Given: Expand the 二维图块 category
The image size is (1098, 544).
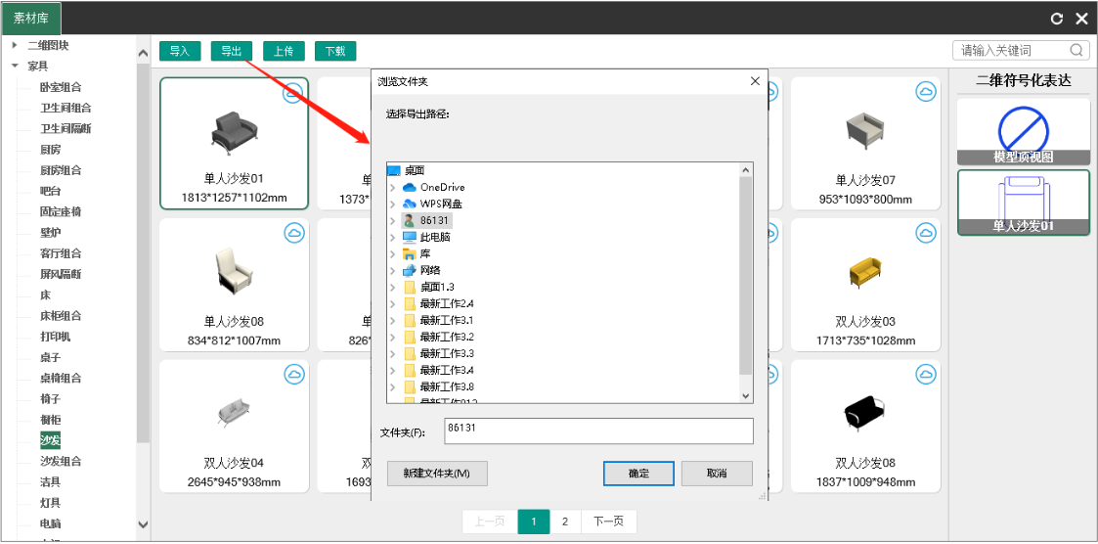Looking at the screenshot, I should coord(14,46).
